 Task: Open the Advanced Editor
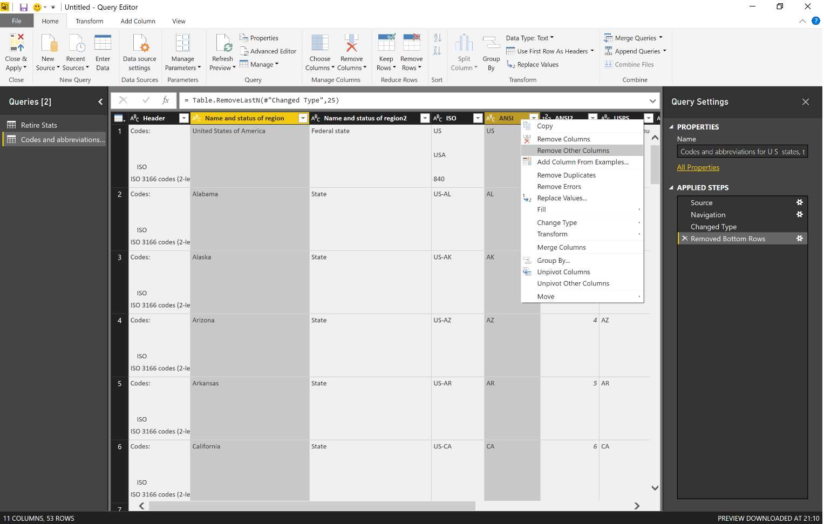click(x=268, y=51)
